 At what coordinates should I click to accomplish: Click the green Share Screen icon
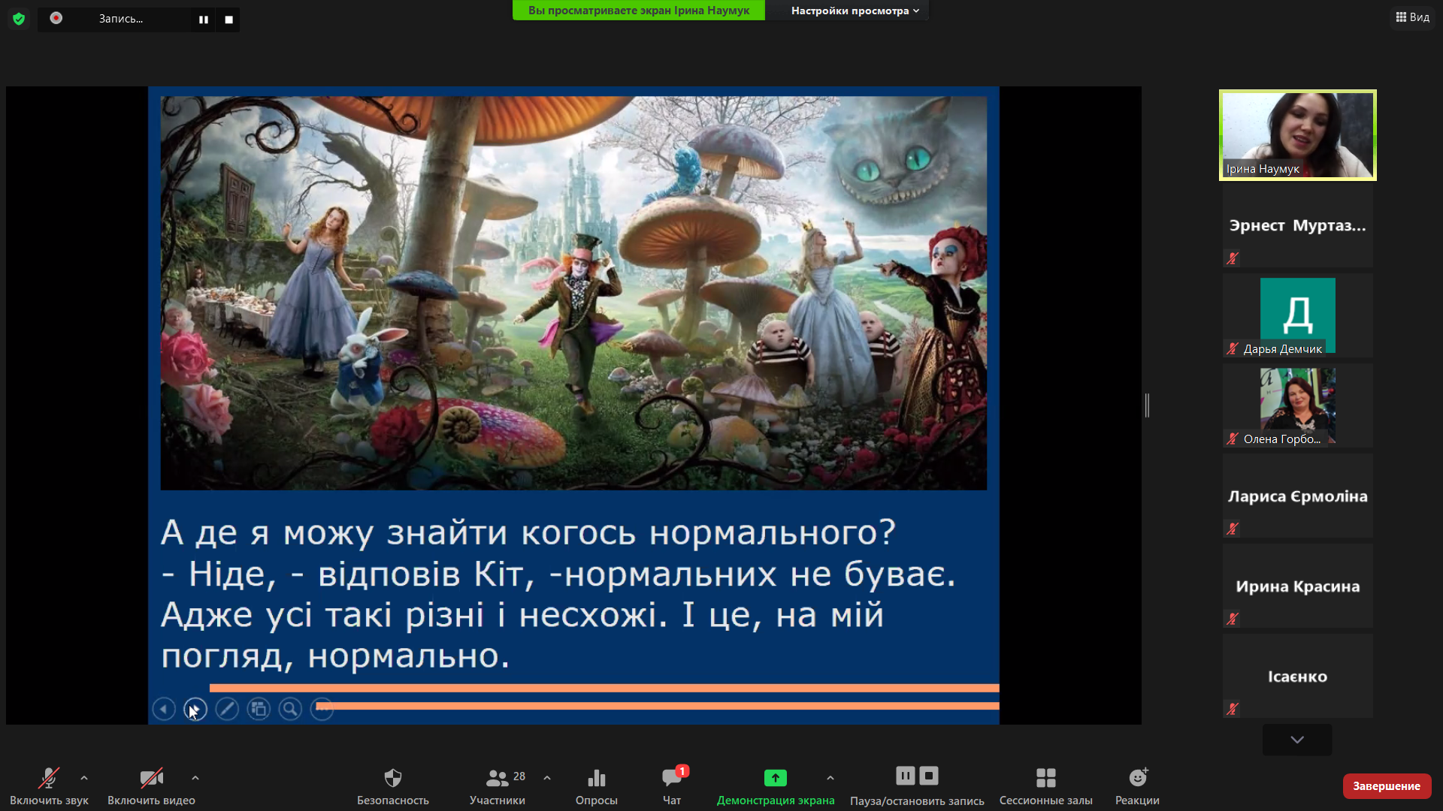click(775, 778)
